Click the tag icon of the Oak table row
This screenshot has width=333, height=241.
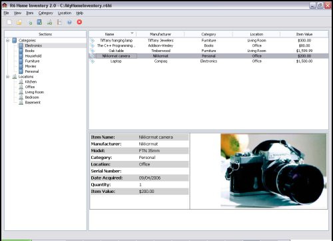pyautogui.click(x=93, y=51)
